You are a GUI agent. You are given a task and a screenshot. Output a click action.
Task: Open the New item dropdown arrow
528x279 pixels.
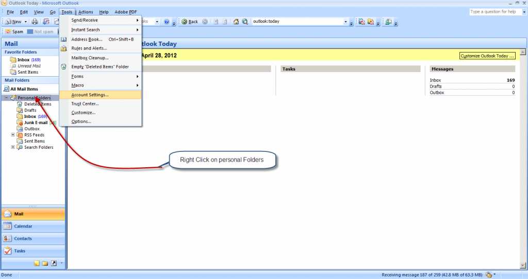coord(26,22)
